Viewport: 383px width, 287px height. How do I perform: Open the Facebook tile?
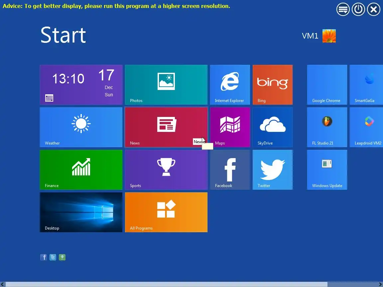(230, 170)
